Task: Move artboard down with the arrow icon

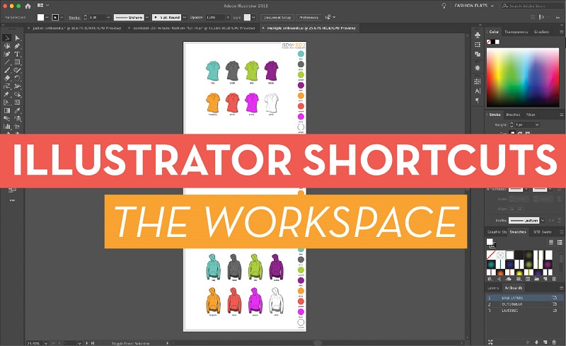Action: pyautogui.click(x=536, y=342)
